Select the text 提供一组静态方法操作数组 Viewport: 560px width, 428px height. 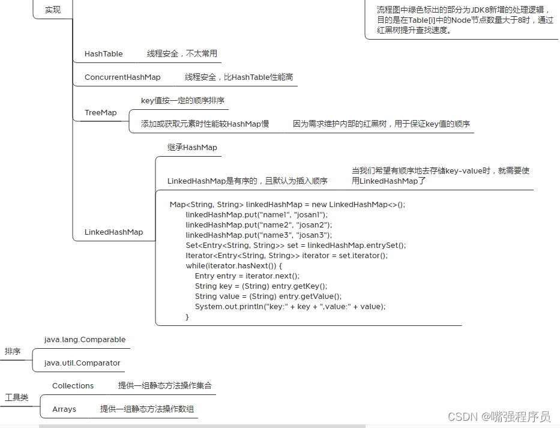click(147, 409)
